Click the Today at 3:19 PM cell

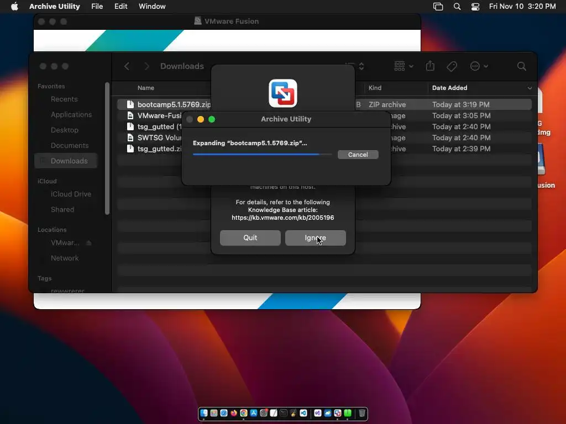click(460, 104)
